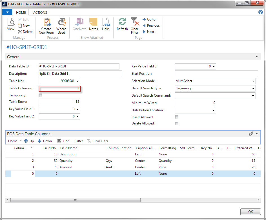Open the Where Used tool
Viewport: 266px width, 220px height.
(x=61, y=22)
